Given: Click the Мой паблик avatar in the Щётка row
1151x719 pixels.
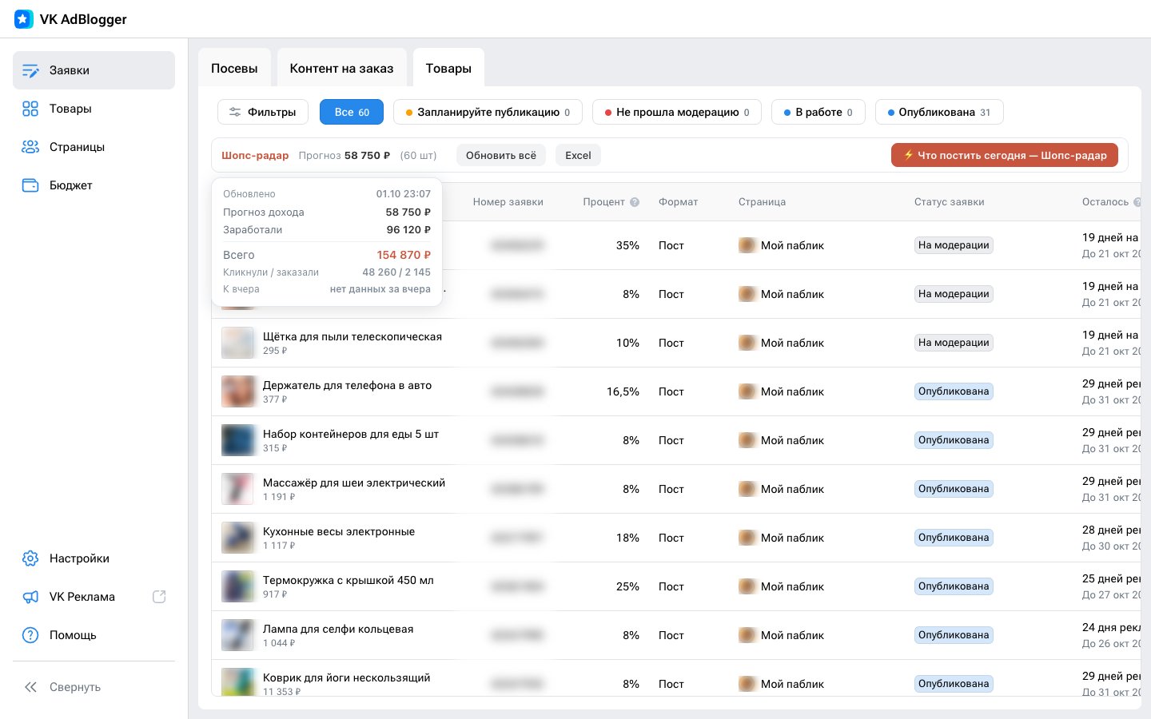Looking at the screenshot, I should point(747,343).
